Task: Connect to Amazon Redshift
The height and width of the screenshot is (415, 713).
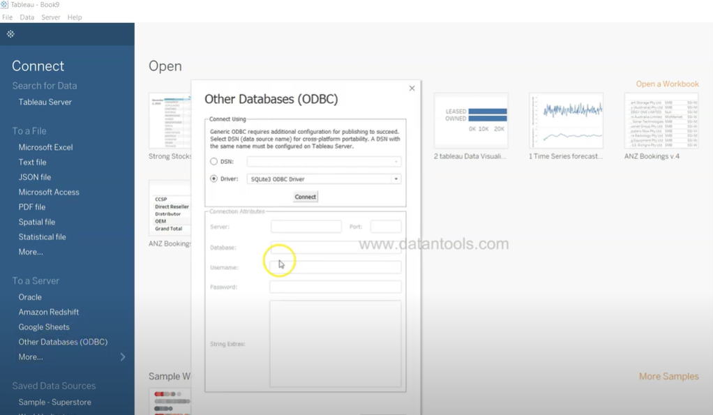Action: point(49,312)
